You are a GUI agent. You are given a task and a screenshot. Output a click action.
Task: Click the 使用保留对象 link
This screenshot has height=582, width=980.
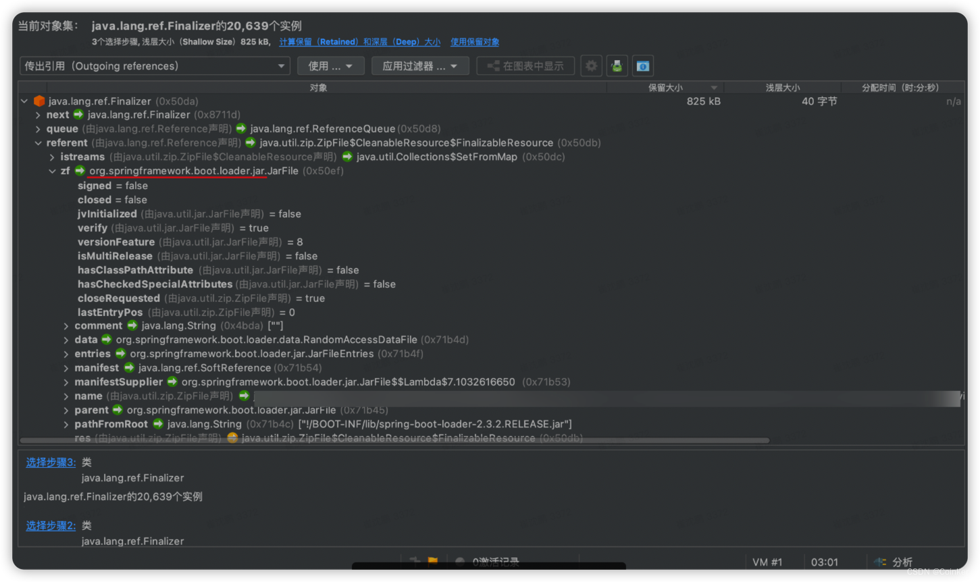[x=475, y=42]
